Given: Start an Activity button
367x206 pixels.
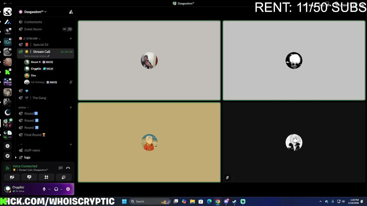Looking at the screenshot, I should tap(46, 177).
